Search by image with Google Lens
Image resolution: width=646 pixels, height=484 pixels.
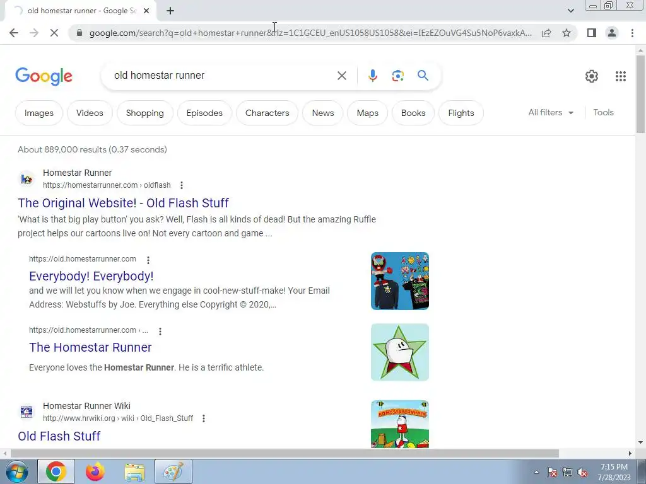(x=397, y=76)
